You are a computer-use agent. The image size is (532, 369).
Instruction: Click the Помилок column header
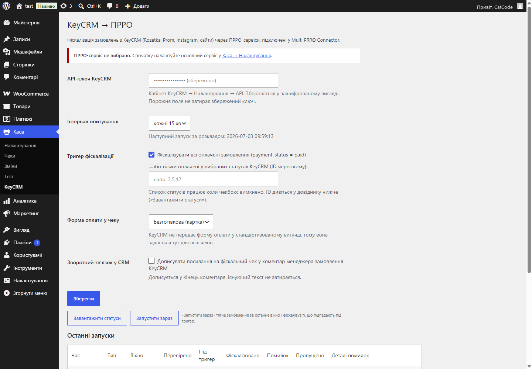click(278, 355)
